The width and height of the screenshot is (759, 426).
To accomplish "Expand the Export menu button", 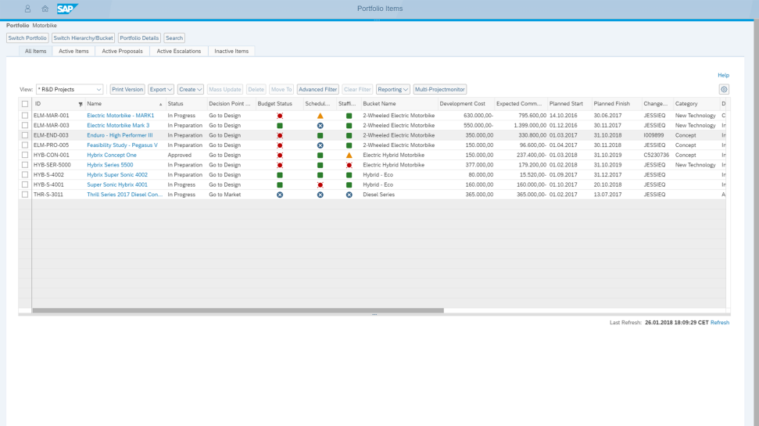I will tap(161, 90).
